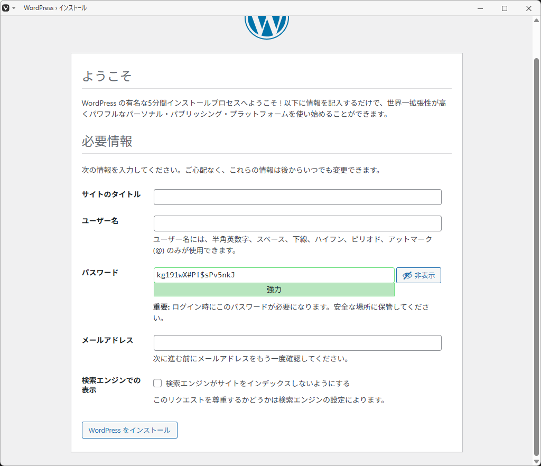Click the WordPress logo at top
Viewport: 541px width, 466px height.
click(x=267, y=27)
